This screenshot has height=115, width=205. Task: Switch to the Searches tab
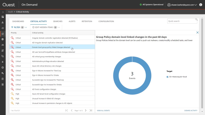(58, 21)
